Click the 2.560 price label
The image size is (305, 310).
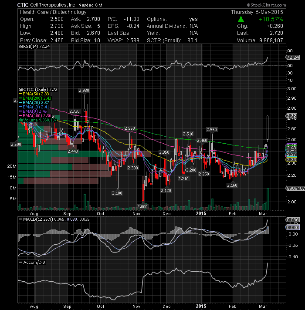tap(130, 128)
